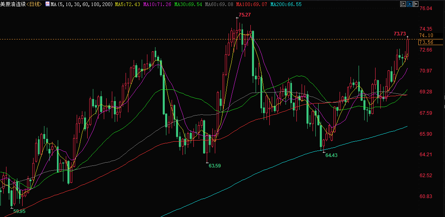Click the 美原油连续 contract title
445x217 pixels.
[x=13, y=4]
